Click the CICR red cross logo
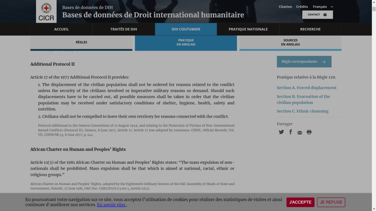376x211 pixels. coord(46,11)
